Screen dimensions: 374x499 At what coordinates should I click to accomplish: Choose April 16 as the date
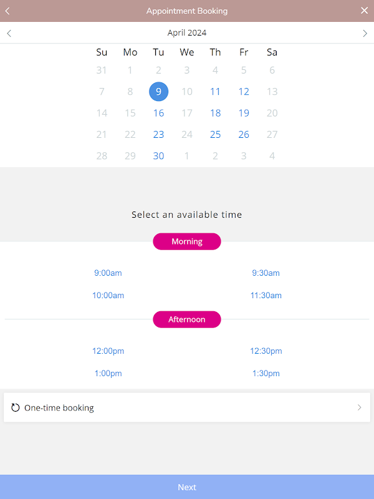[158, 113]
